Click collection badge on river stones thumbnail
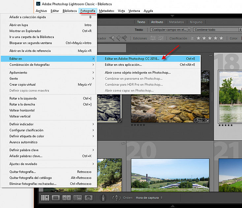 point(199,120)
